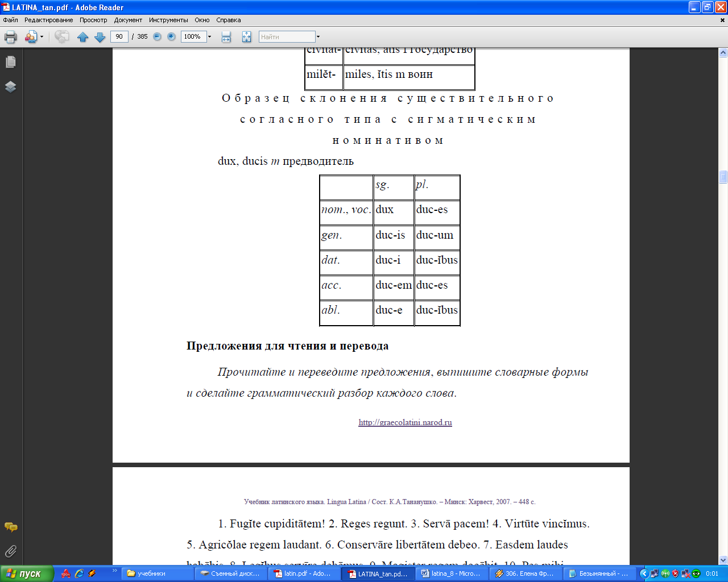Open the zoom percentage dropdown arrow

pyautogui.click(x=210, y=36)
